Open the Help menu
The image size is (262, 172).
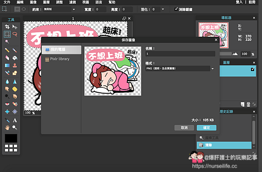[112, 2]
